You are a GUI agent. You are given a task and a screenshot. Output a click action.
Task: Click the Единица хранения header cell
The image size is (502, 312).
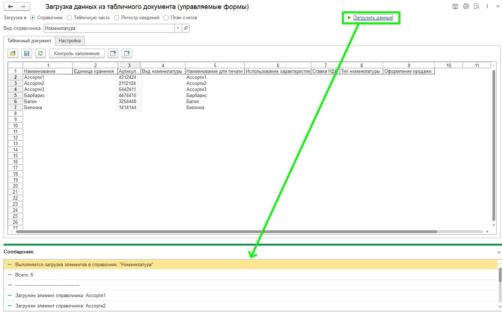point(95,71)
